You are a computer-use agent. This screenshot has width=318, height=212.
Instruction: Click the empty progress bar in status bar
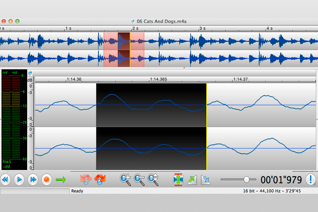pos(35,191)
